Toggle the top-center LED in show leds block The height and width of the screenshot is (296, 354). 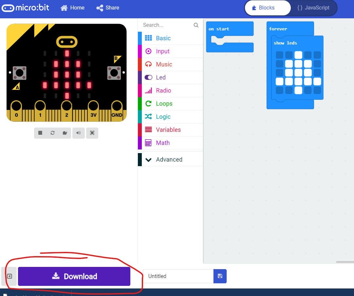298,55
